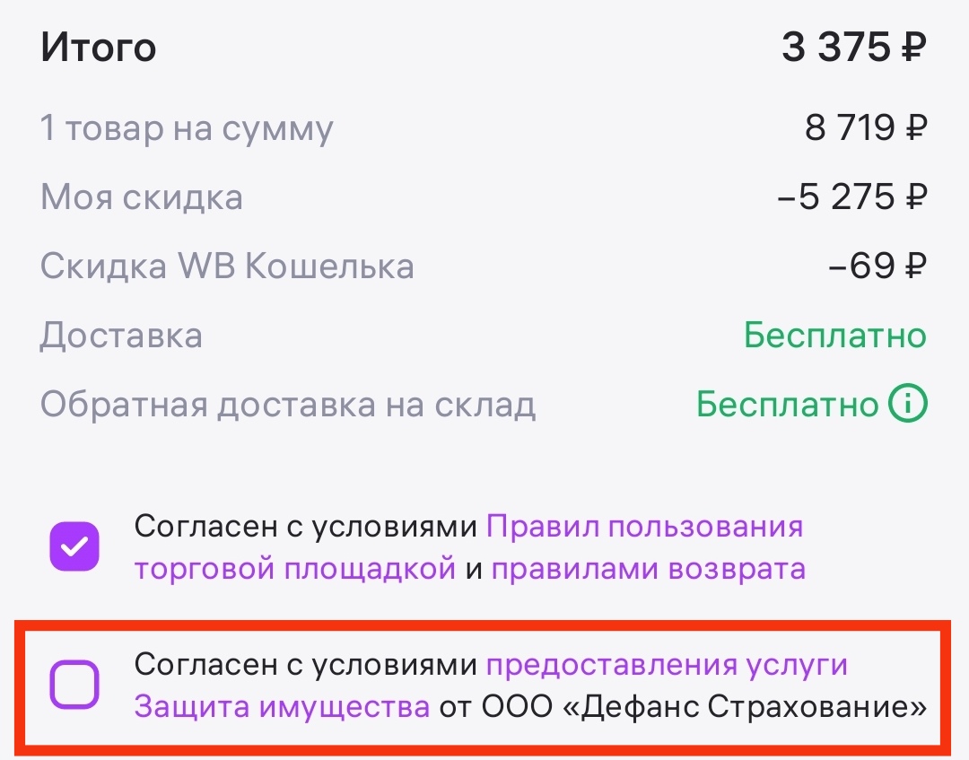Click the 1 товар на сумму label
Image resolution: width=969 pixels, height=760 pixels.
(x=187, y=128)
